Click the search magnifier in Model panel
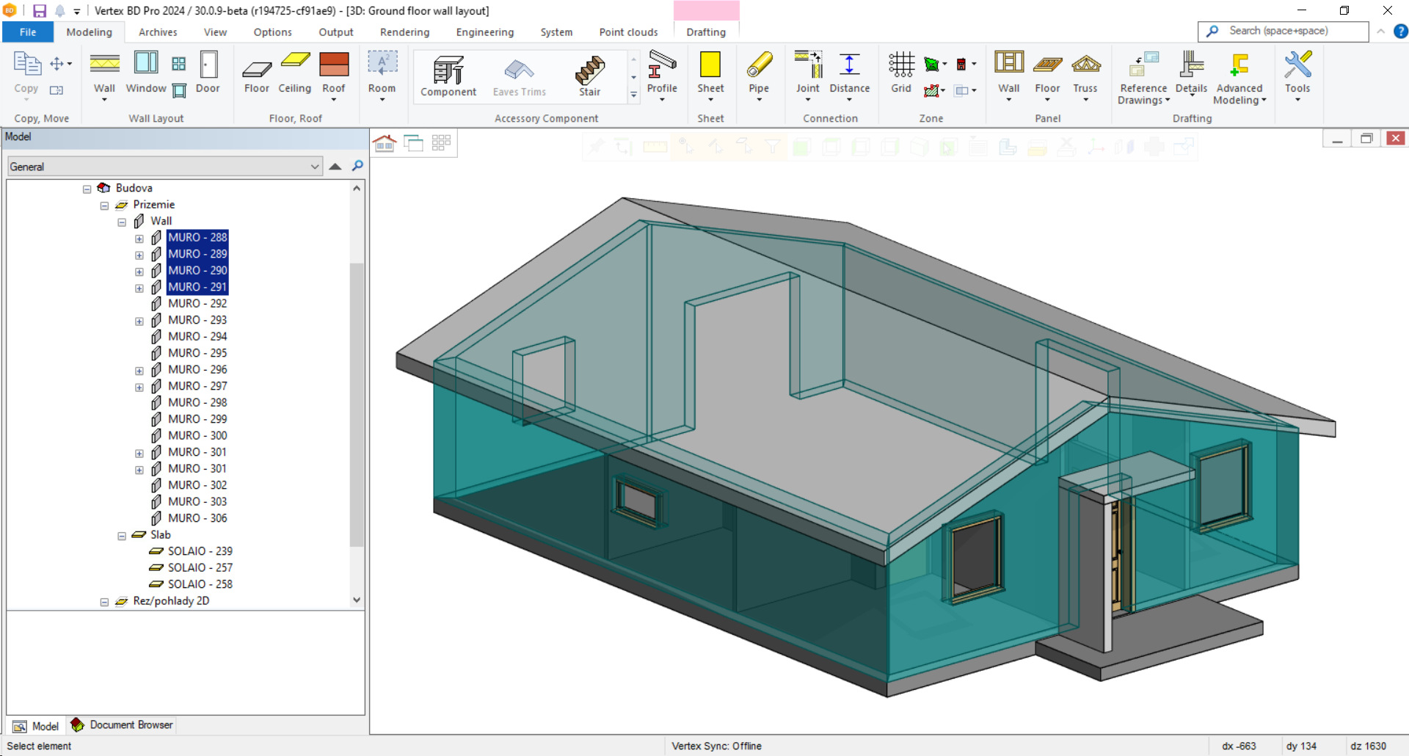This screenshot has width=1409, height=756. pos(357,166)
